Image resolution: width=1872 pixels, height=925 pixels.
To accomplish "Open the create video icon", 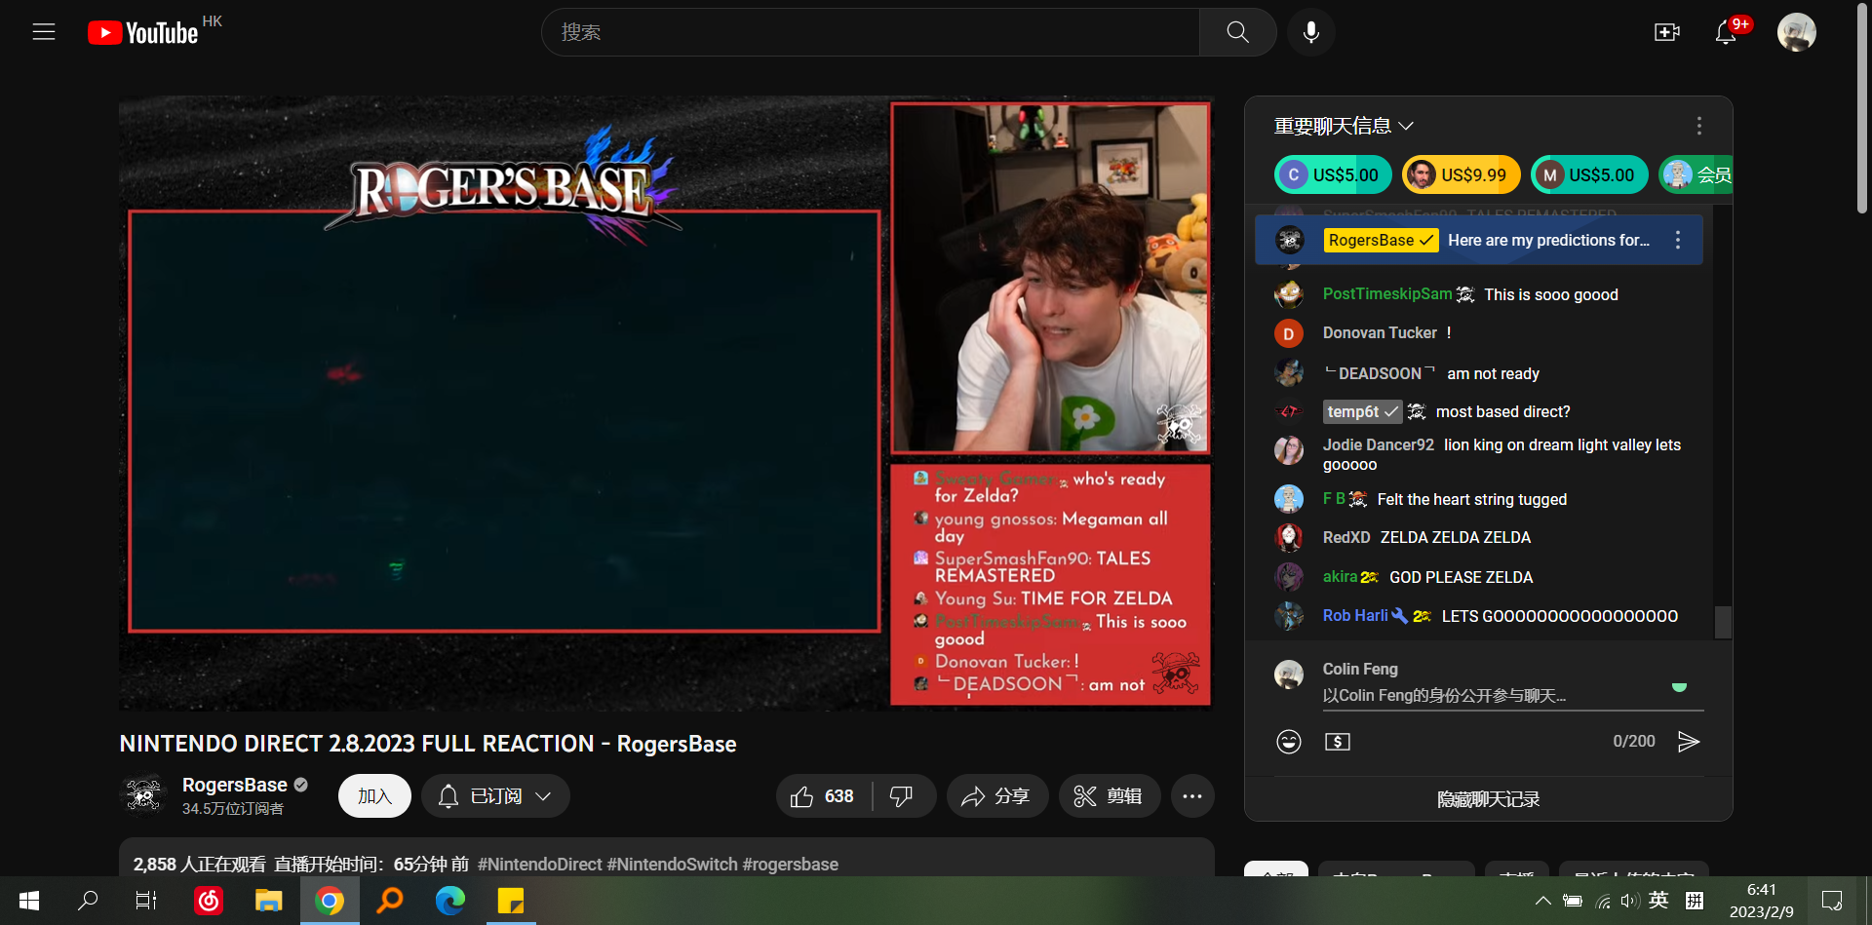I will click(x=1667, y=32).
